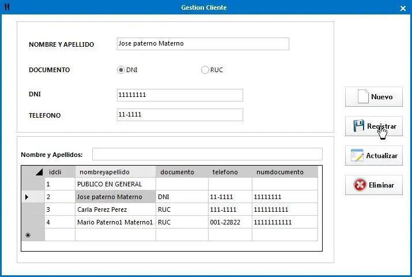The image size is (412, 277).
Task: Close the Gestion Cliente window
Action: click(403, 9)
